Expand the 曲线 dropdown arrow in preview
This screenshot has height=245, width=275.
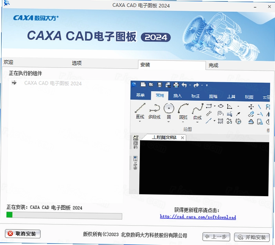pyautogui.click(x=197, y=122)
